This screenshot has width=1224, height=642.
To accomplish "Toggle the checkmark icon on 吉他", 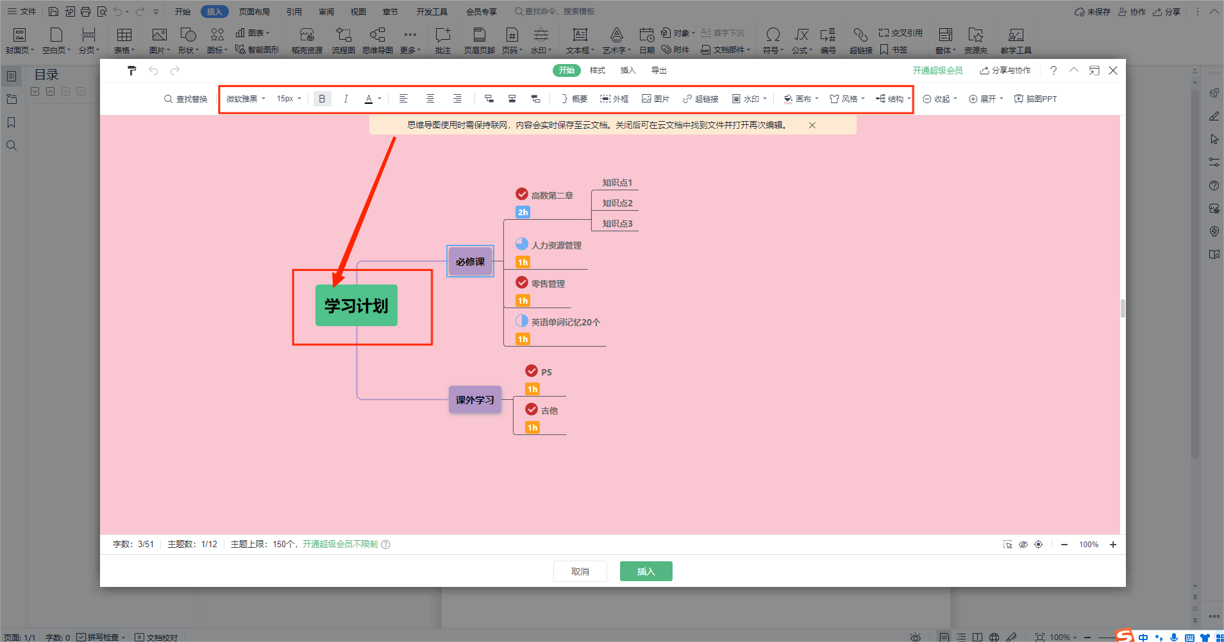I will [x=532, y=409].
